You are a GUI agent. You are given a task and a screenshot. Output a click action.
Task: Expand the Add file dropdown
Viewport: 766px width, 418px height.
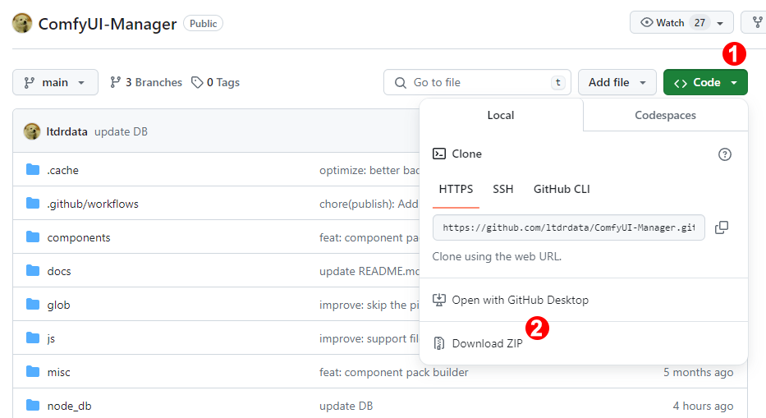[617, 82]
